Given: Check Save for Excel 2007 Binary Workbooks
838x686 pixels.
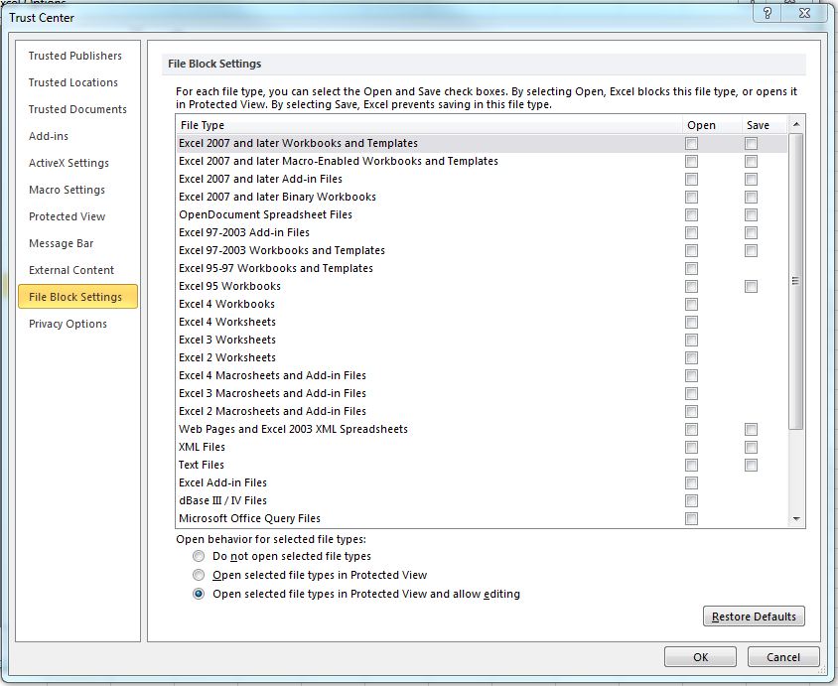Looking at the screenshot, I should click(x=751, y=198).
